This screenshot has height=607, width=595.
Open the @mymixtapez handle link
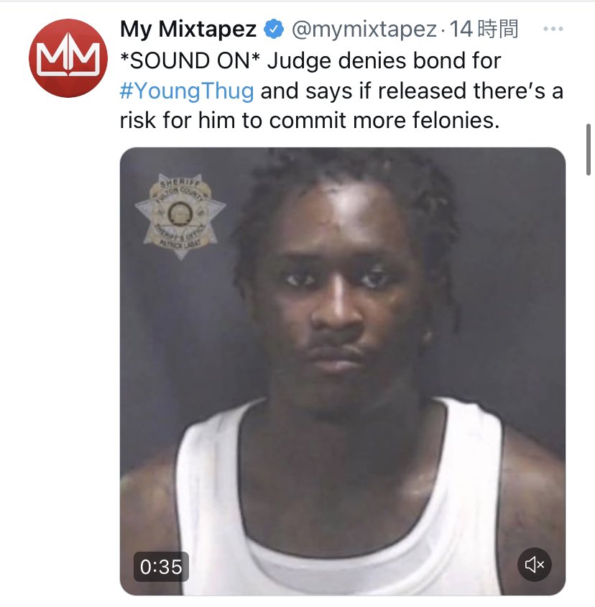click(x=364, y=29)
